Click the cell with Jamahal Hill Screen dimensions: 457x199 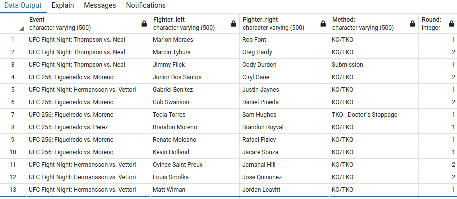click(285, 165)
